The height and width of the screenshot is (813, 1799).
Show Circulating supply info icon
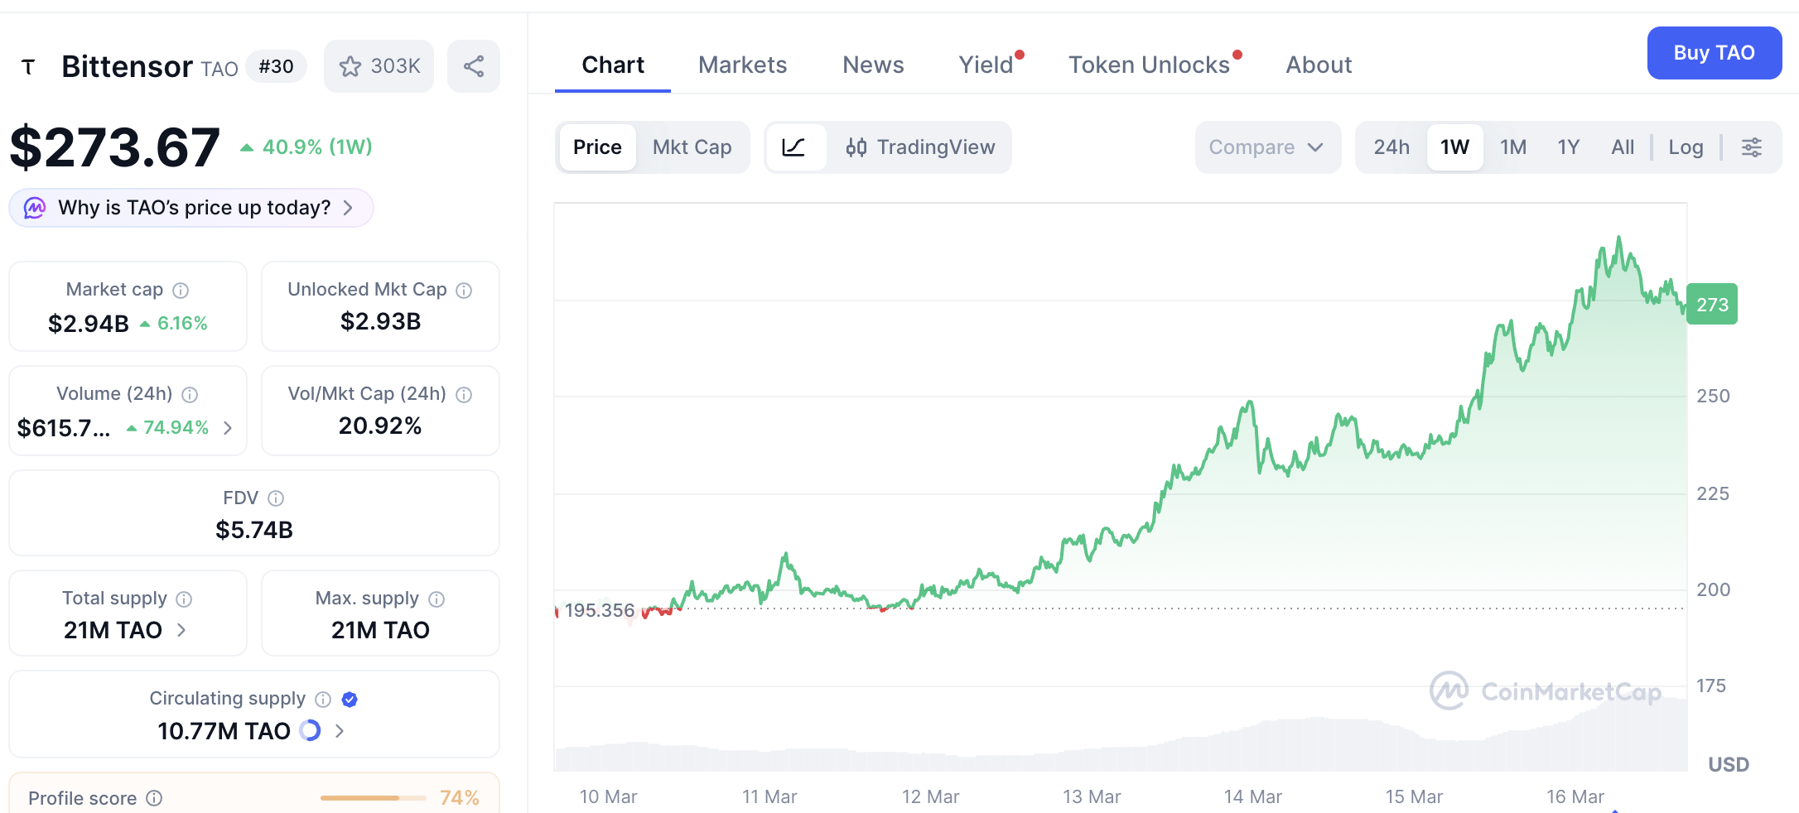pyautogui.click(x=323, y=700)
